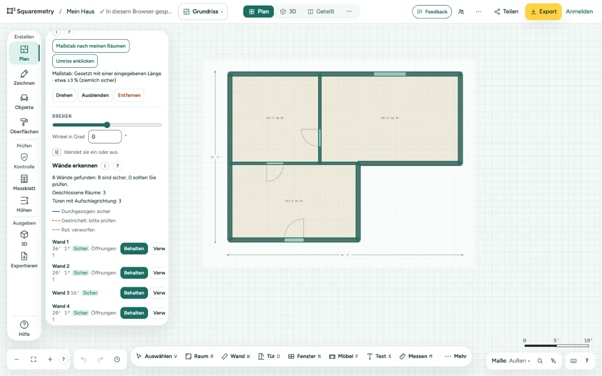602x376 pixels.
Task: Open the 3D cube output in sidebar
Action: coord(24,238)
